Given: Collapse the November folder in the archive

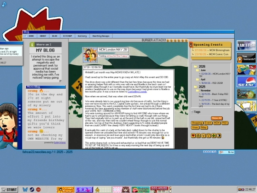Looking at the screenshot, I should tap(198, 91).
